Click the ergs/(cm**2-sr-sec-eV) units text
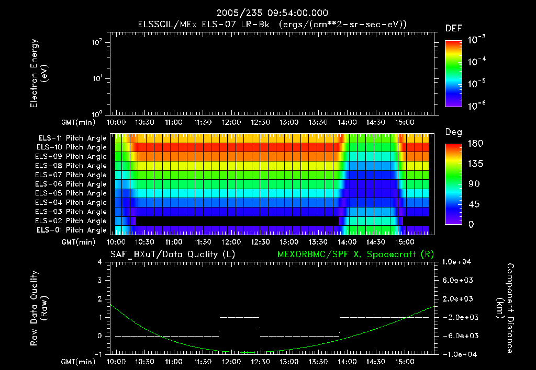The width and height of the screenshot is (536, 370). 343,25
